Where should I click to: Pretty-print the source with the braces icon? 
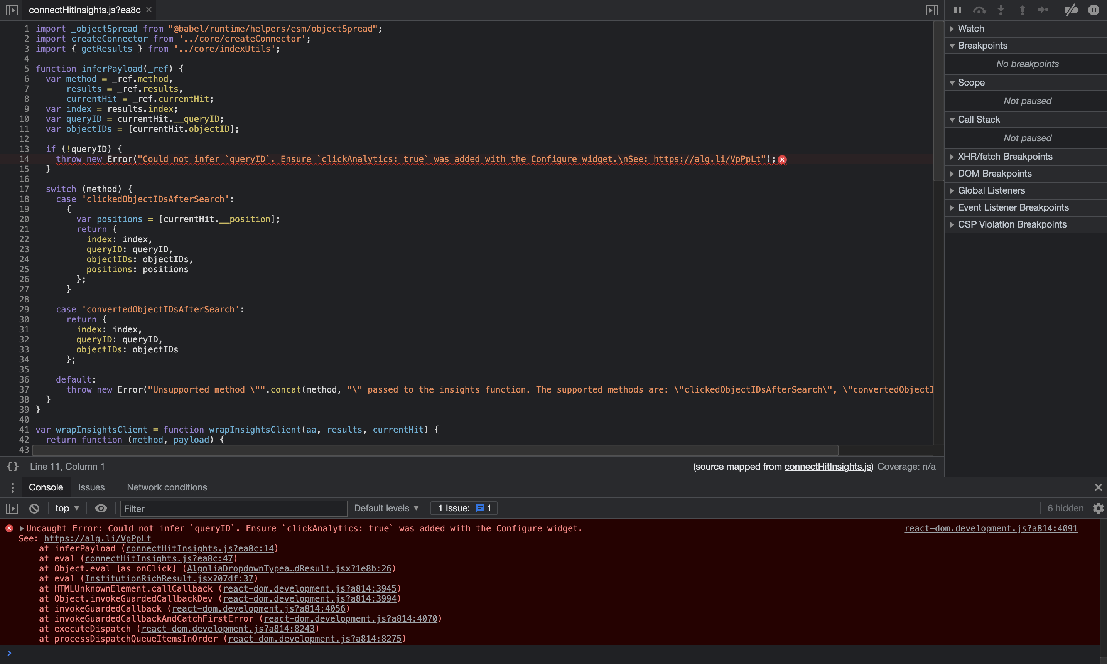coord(12,466)
